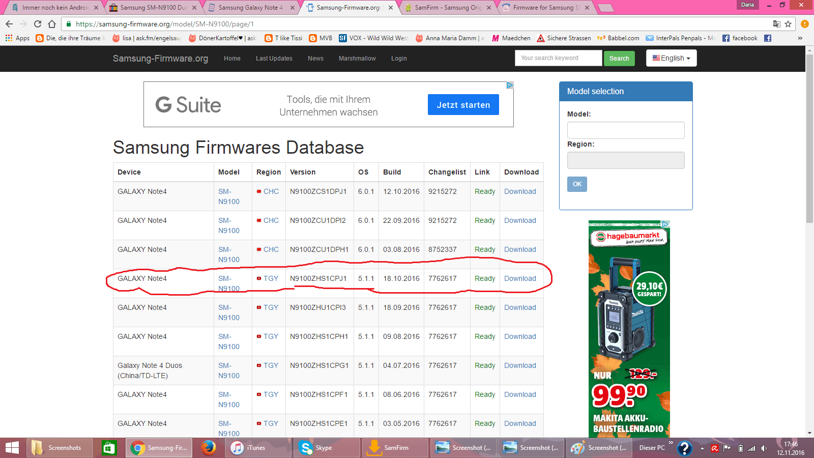Open the Babbel.com bookmark
This screenshot has width=814, height=458.
pyautogui.click(x=618, y=38)
